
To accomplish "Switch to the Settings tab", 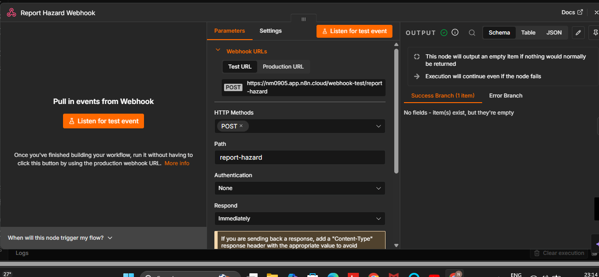I will pos(271,31).
